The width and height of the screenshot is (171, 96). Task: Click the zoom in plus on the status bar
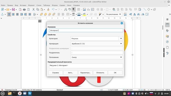[163, 90]
